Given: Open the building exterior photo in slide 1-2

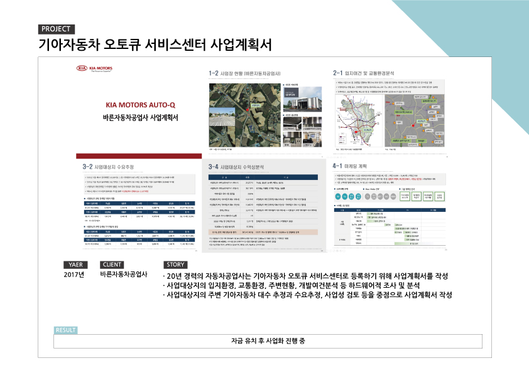Looking at the screenshot, I should point(302,99).
